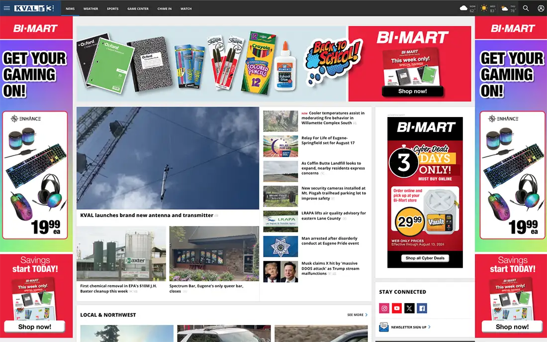
Task: Open the user account profile icon
Action: pyautogui.click(x=541, y=8)
